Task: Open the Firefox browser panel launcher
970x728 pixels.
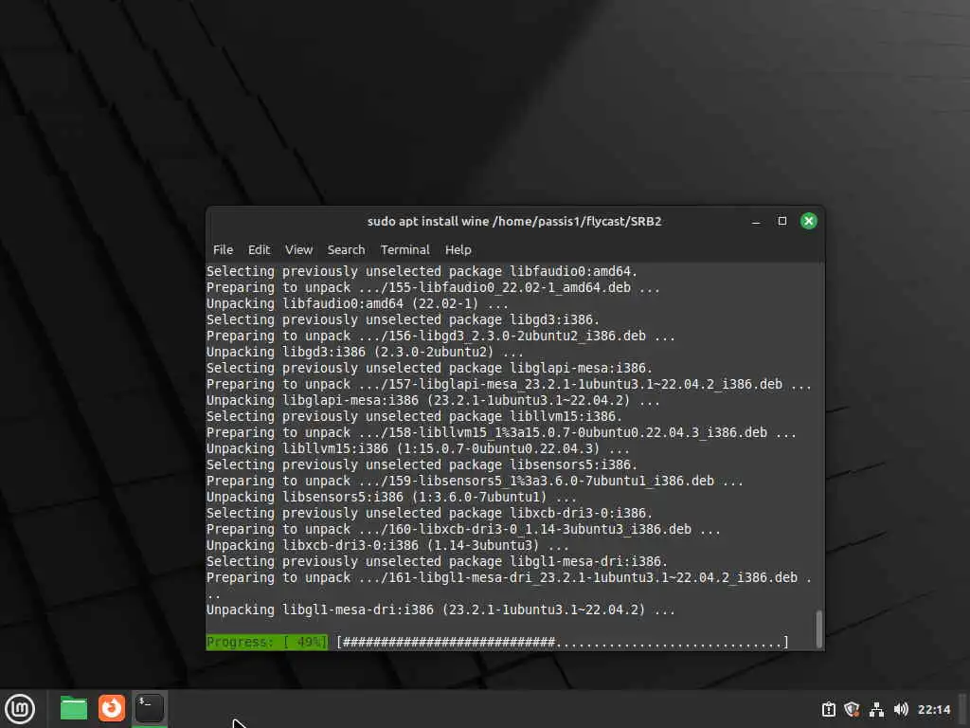Action: tap(112, 708)
